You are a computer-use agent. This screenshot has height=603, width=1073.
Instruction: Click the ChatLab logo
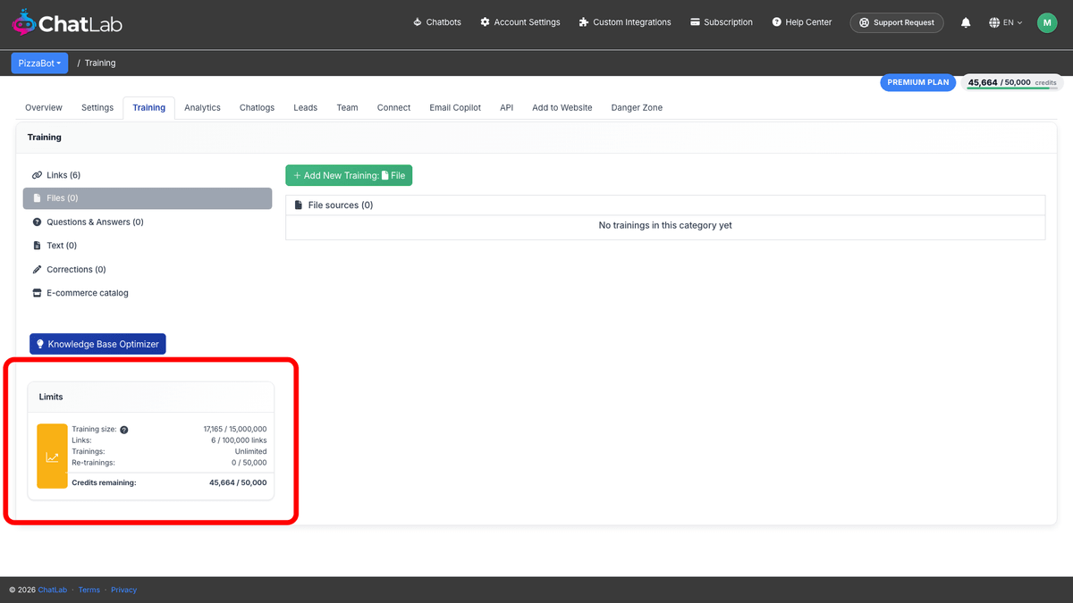tap(67, 23)
